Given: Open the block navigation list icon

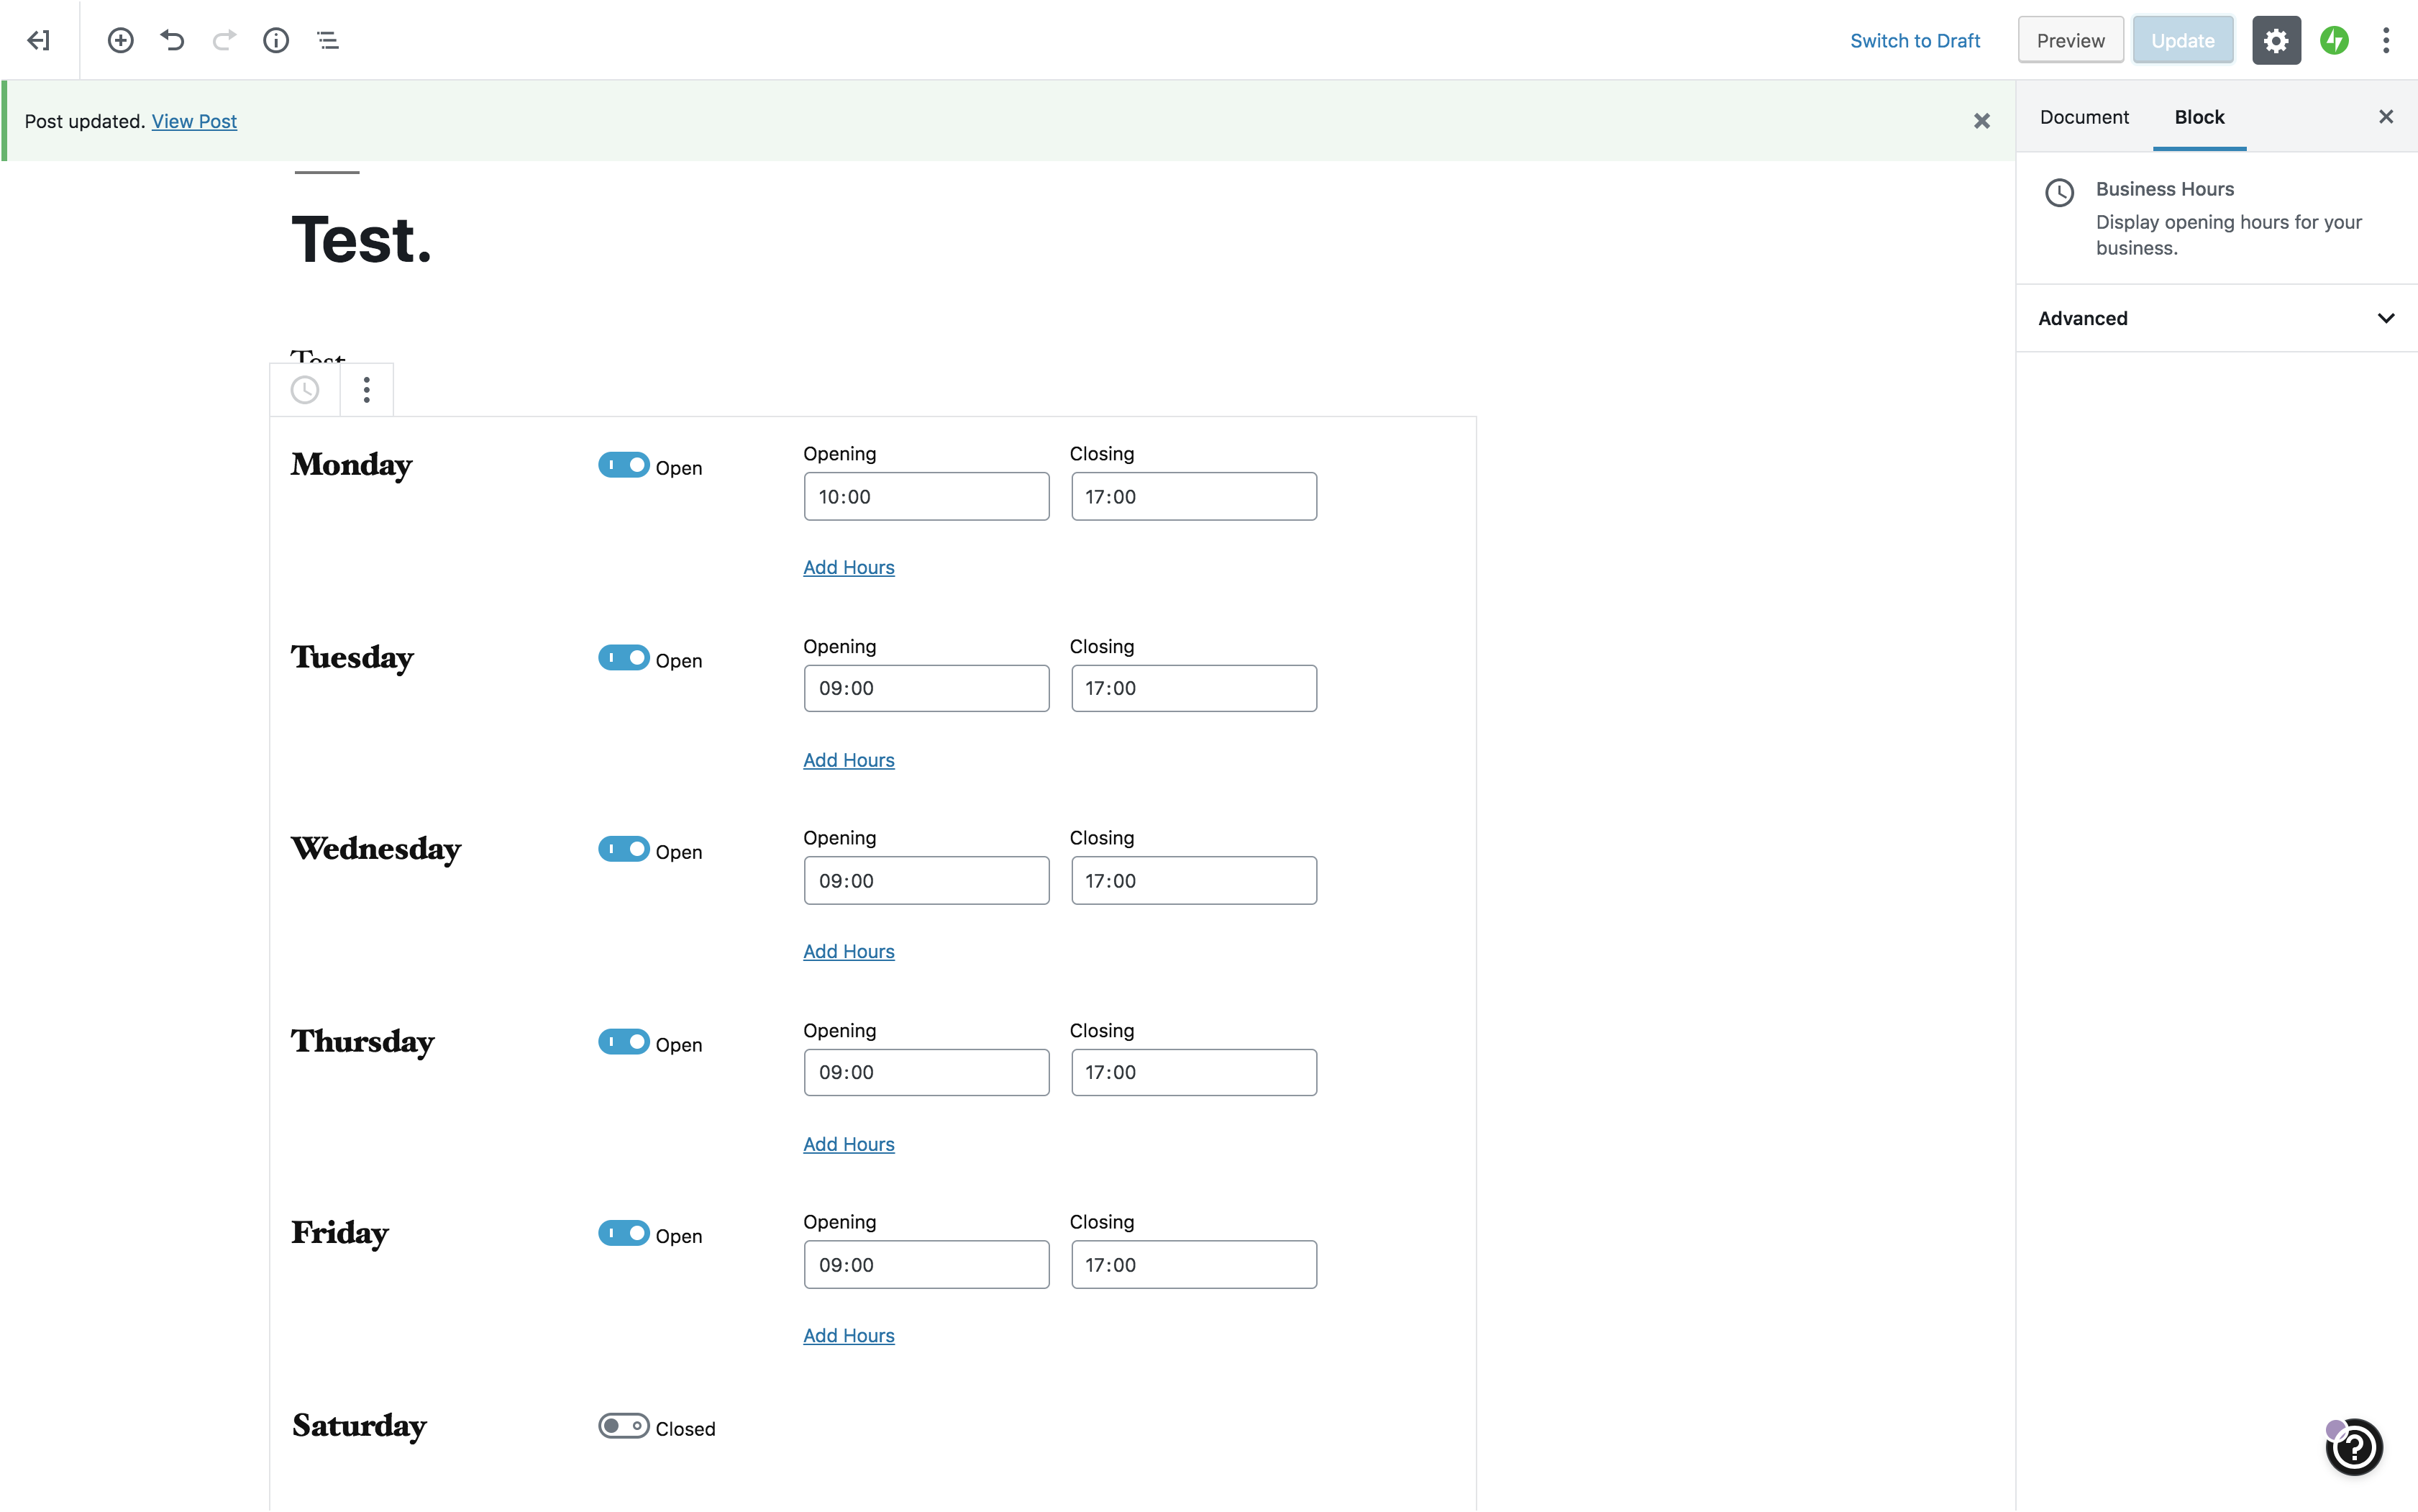Looking at the screenshot, I should pos(328,40).
